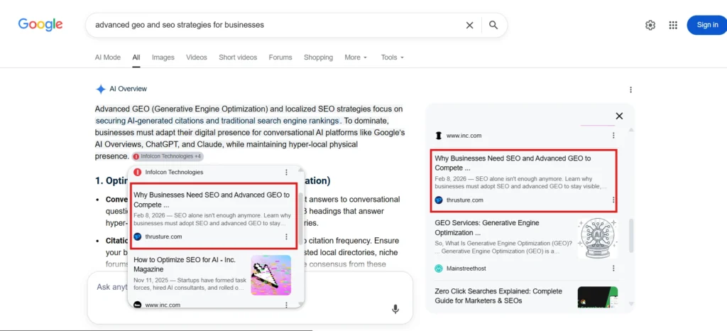Viewport: 727px width, 331px height.
Task: Click the Ask anything input box
Action: point(250,298)
